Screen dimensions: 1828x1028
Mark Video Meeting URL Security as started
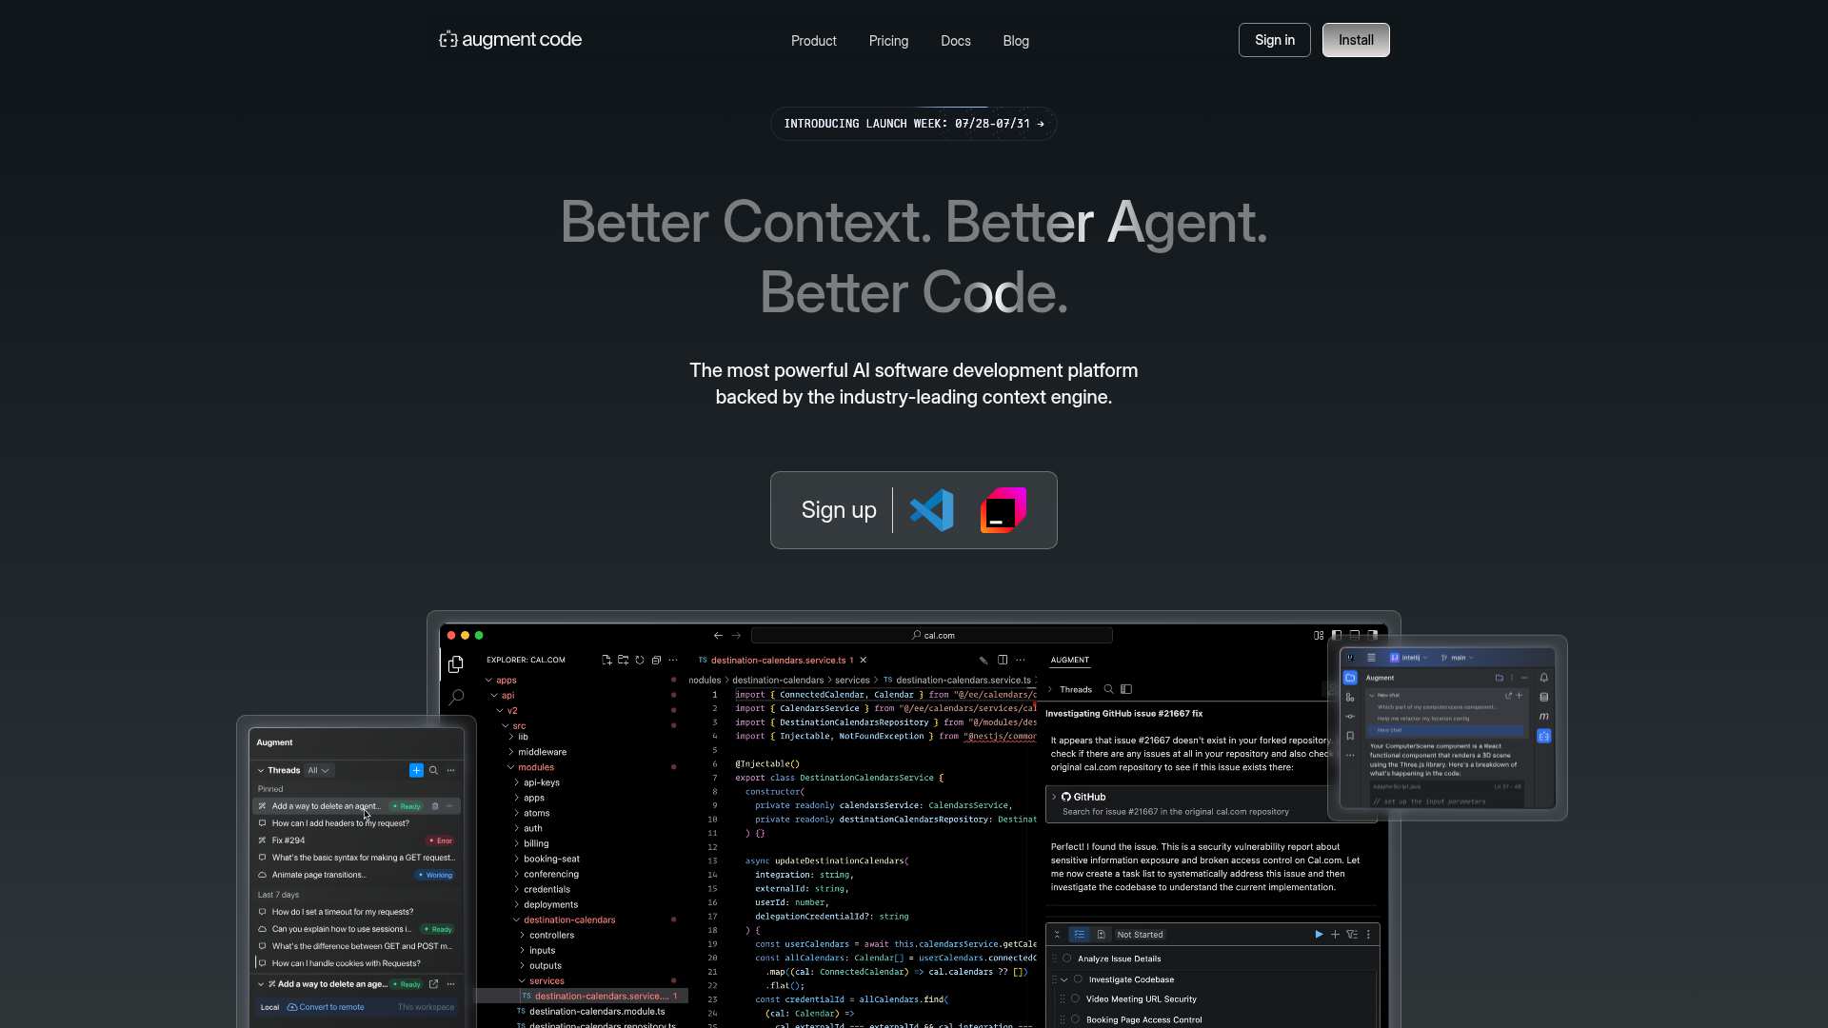coord(1076,999)
